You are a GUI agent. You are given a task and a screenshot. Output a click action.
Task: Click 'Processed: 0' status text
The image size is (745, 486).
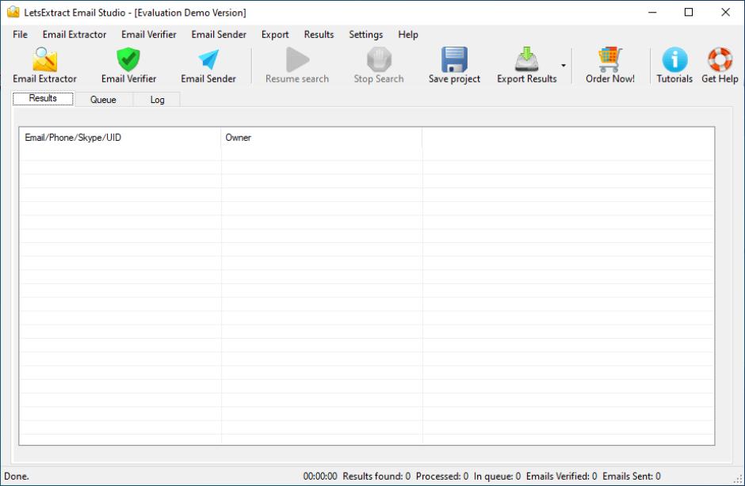point(442,476)
